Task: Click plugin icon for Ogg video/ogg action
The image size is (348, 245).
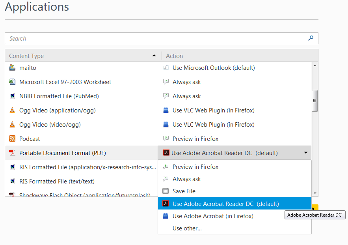Action: (166, 124)
